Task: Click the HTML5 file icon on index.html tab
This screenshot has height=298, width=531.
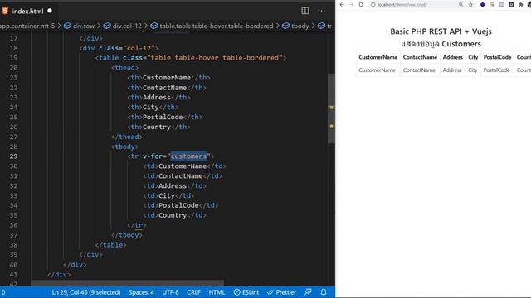Action: 5,11
